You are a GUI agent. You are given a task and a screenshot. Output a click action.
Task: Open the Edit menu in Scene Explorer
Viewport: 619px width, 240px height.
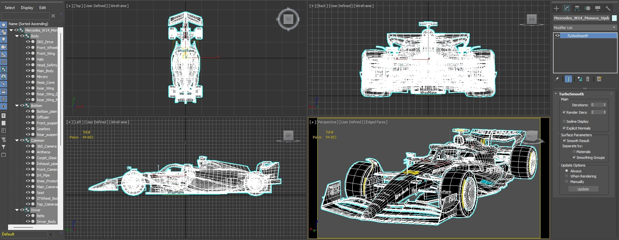click(43, 8)
